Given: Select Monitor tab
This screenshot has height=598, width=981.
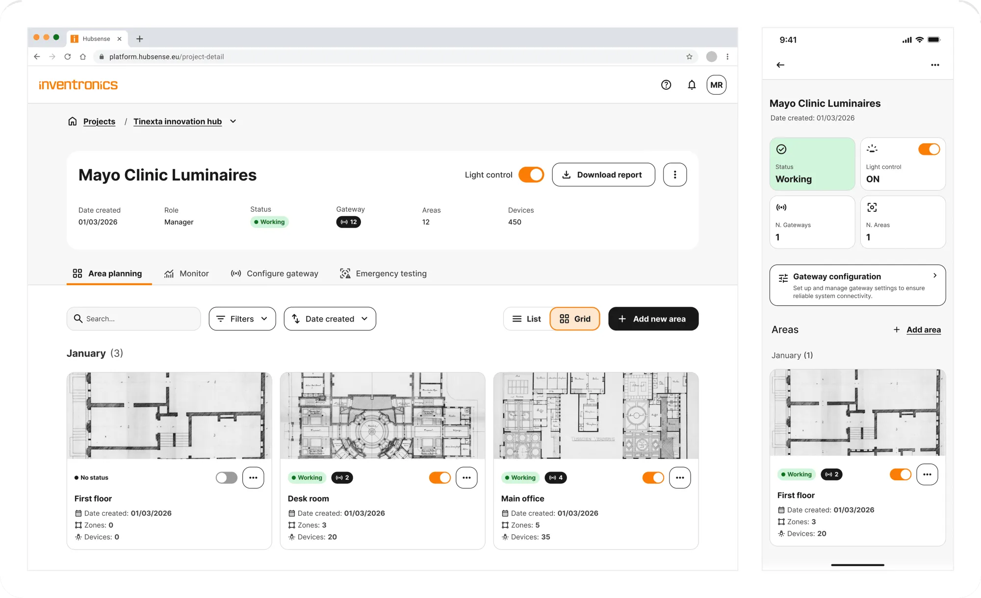Looking at the screenshot, I should pyautogui.click(x=186, y=274).
